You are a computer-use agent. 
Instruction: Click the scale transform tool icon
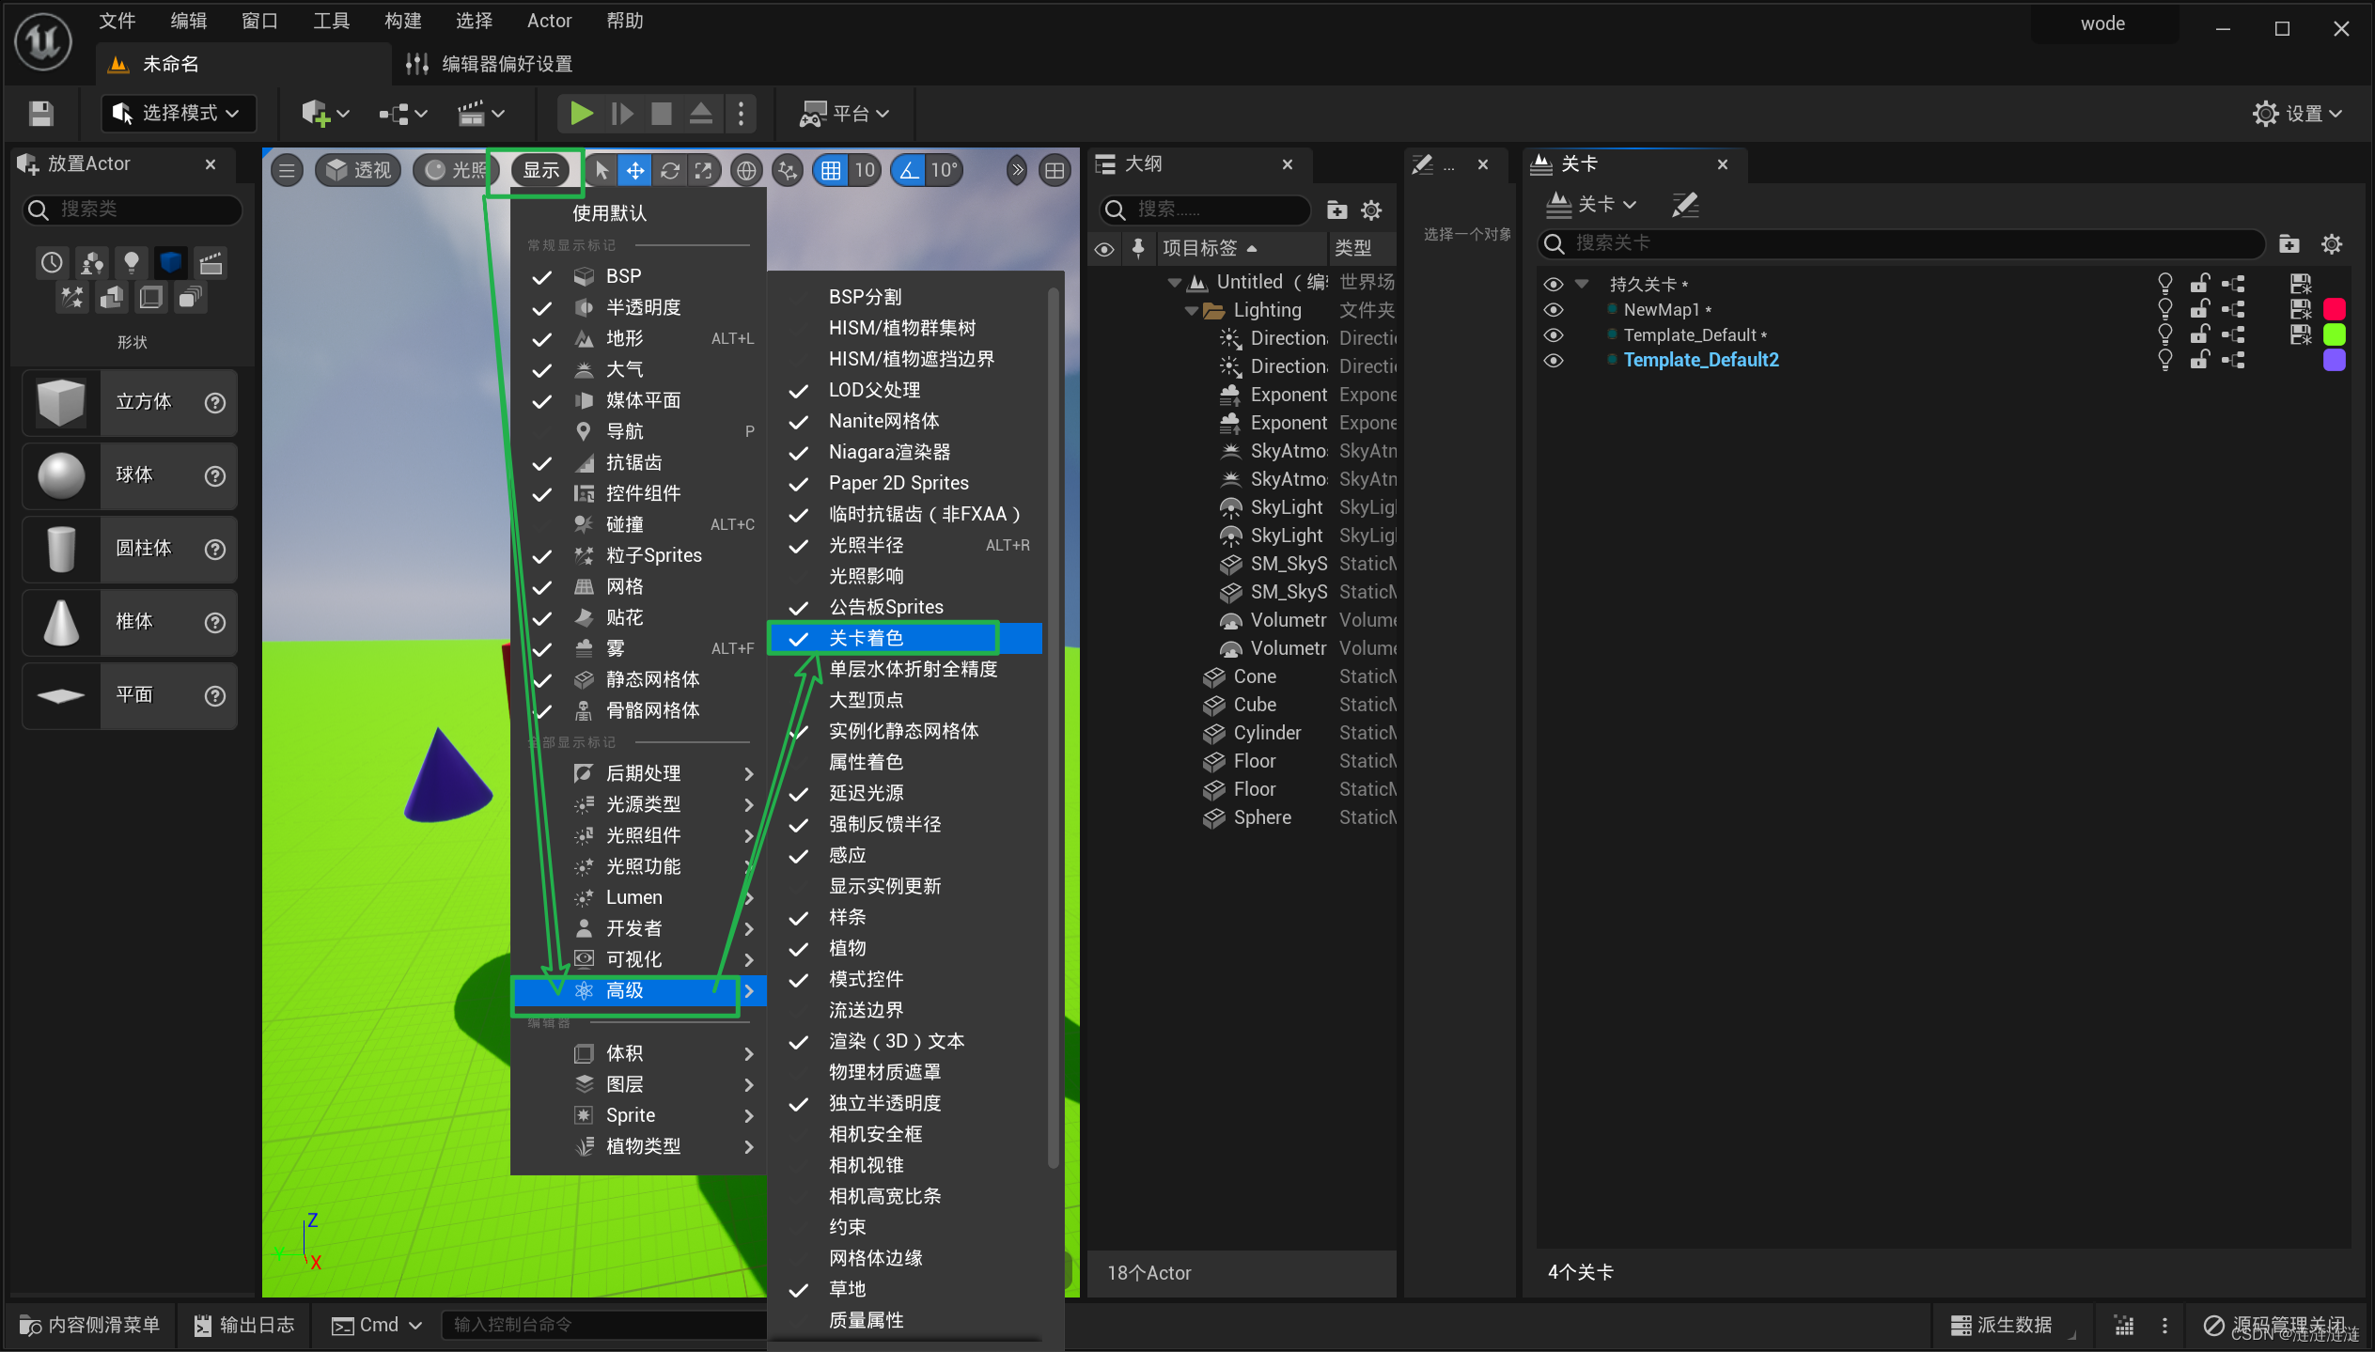[x=703, y=170]
